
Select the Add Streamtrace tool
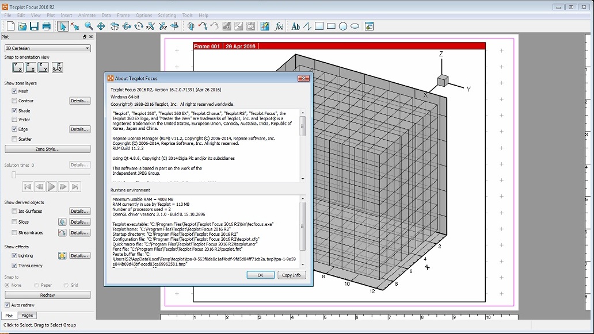point(203,26)
